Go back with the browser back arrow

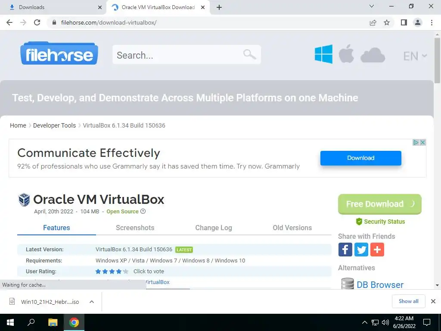coord(9,22)
